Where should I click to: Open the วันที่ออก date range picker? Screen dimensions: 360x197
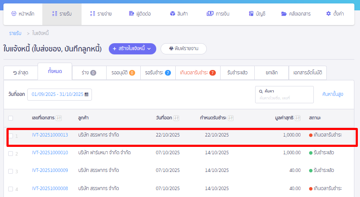tap(60, 94)
